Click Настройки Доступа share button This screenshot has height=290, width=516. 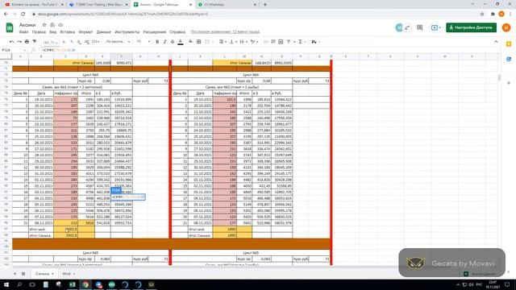(471, 27)
